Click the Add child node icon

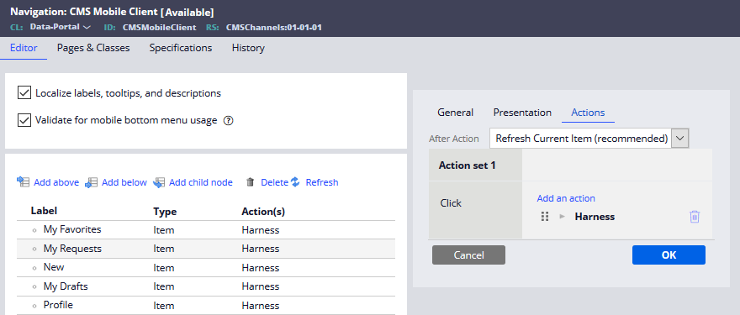(x=159, y=182)
